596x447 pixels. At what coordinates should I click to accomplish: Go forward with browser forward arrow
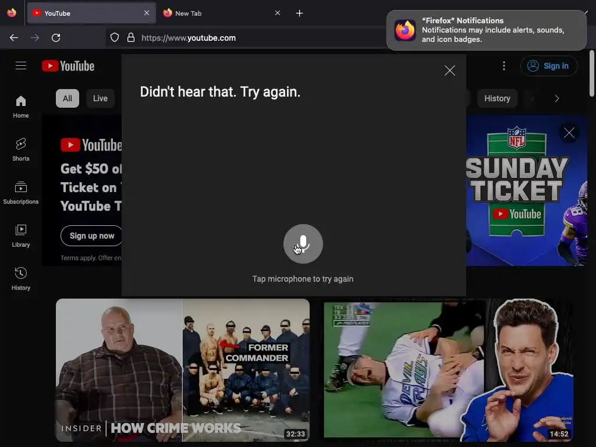coord(35,38)
